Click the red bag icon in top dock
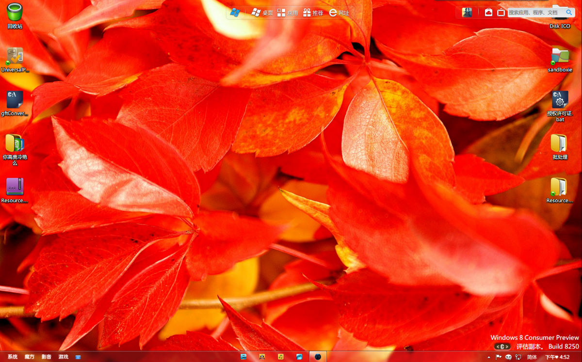This screenshot has height=362, width=582. pos(489,12)
